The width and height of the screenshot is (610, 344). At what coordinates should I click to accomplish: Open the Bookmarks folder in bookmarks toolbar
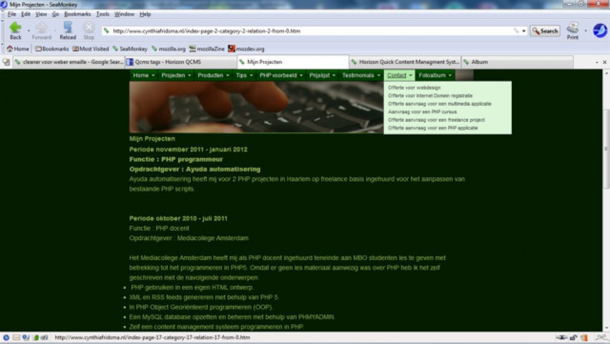[x=51, y=49]
